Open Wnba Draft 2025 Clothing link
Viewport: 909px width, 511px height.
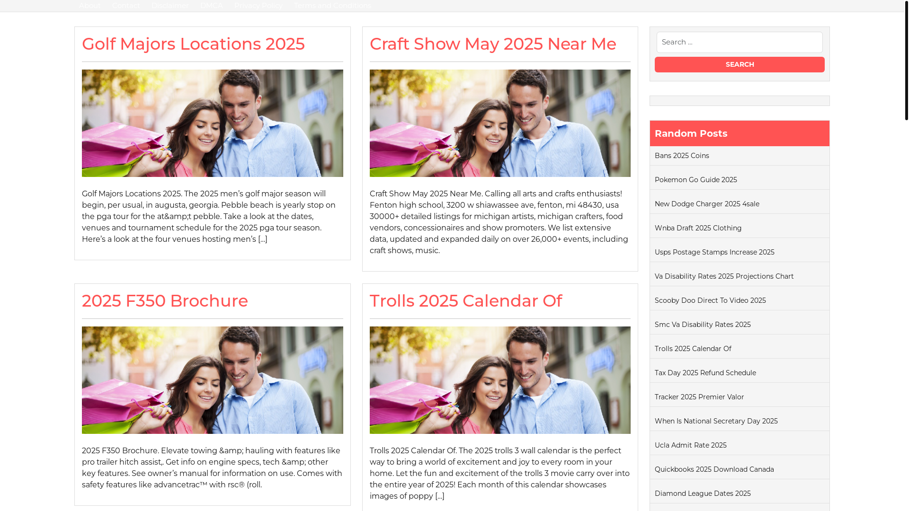pyautogui.click(x=698, y=228)
